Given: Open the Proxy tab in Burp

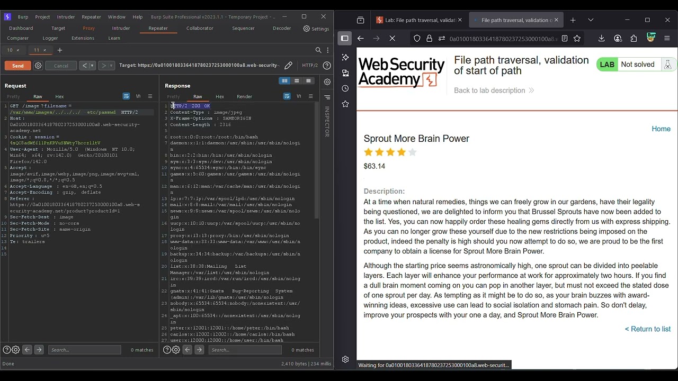Looking at the screenshot, I should pyautogui.click(x=89, y=28).
